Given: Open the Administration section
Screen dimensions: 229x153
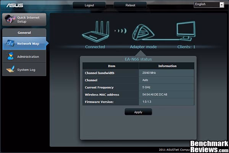Looking at the screenshot, I should [24, 56].
